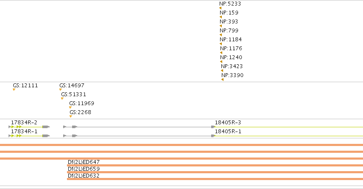The height and width of the screenshot is (189, 363).
Task: Click the 18405R-1 yellow-green intron line
Action: (289, 136)
